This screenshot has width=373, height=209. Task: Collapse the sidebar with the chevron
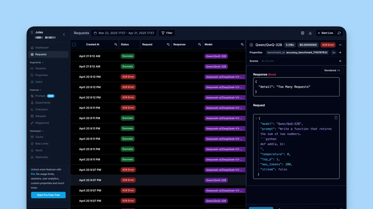point(64,34)
